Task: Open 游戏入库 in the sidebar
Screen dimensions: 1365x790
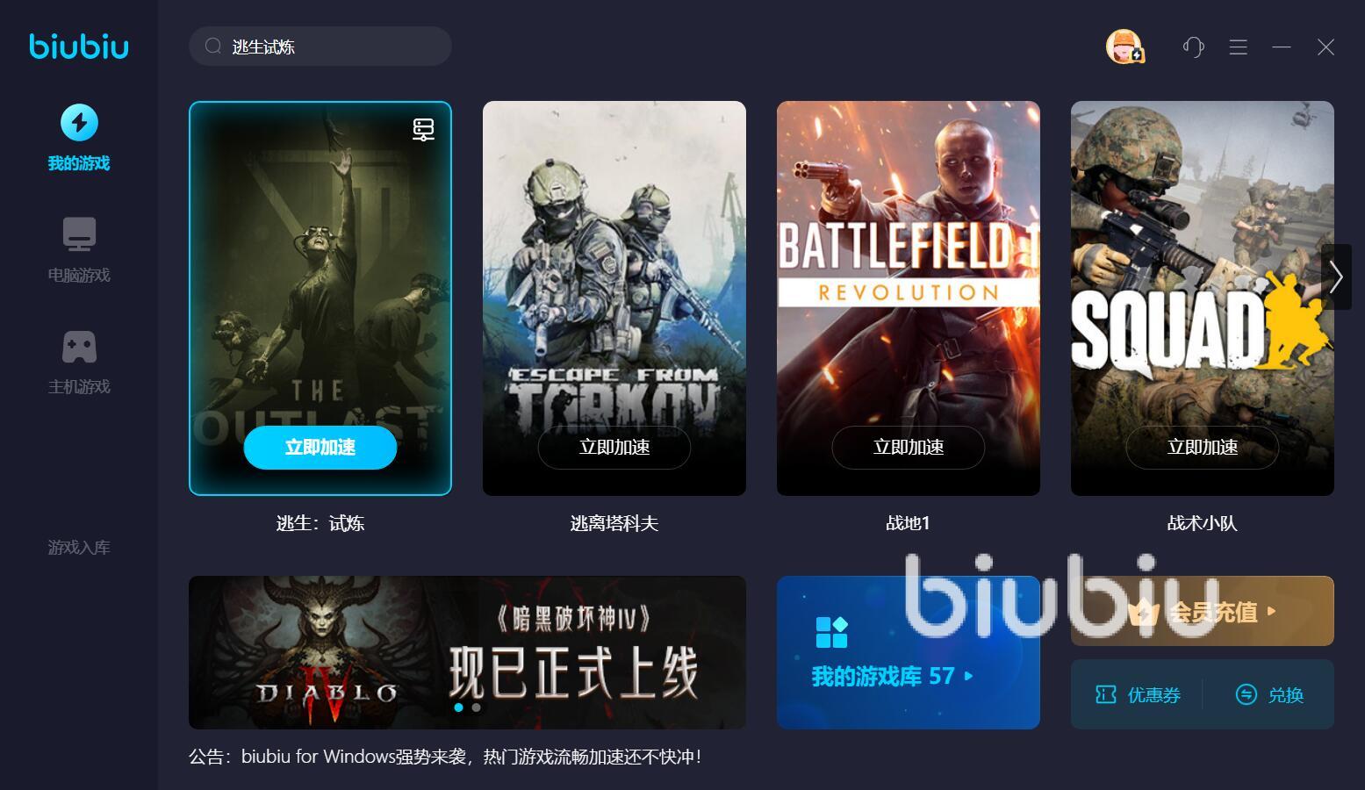Action: click(79, 548)
